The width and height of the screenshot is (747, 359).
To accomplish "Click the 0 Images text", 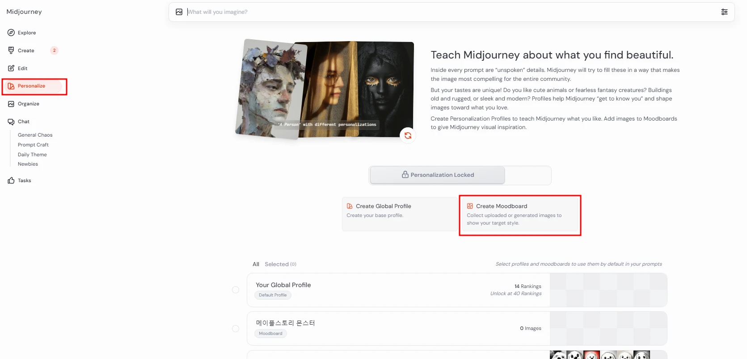I will [531, 328].
